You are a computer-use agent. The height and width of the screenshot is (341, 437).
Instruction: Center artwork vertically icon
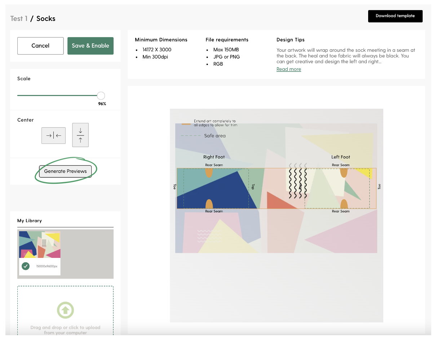pyautogui.click(x=80, y=135)
